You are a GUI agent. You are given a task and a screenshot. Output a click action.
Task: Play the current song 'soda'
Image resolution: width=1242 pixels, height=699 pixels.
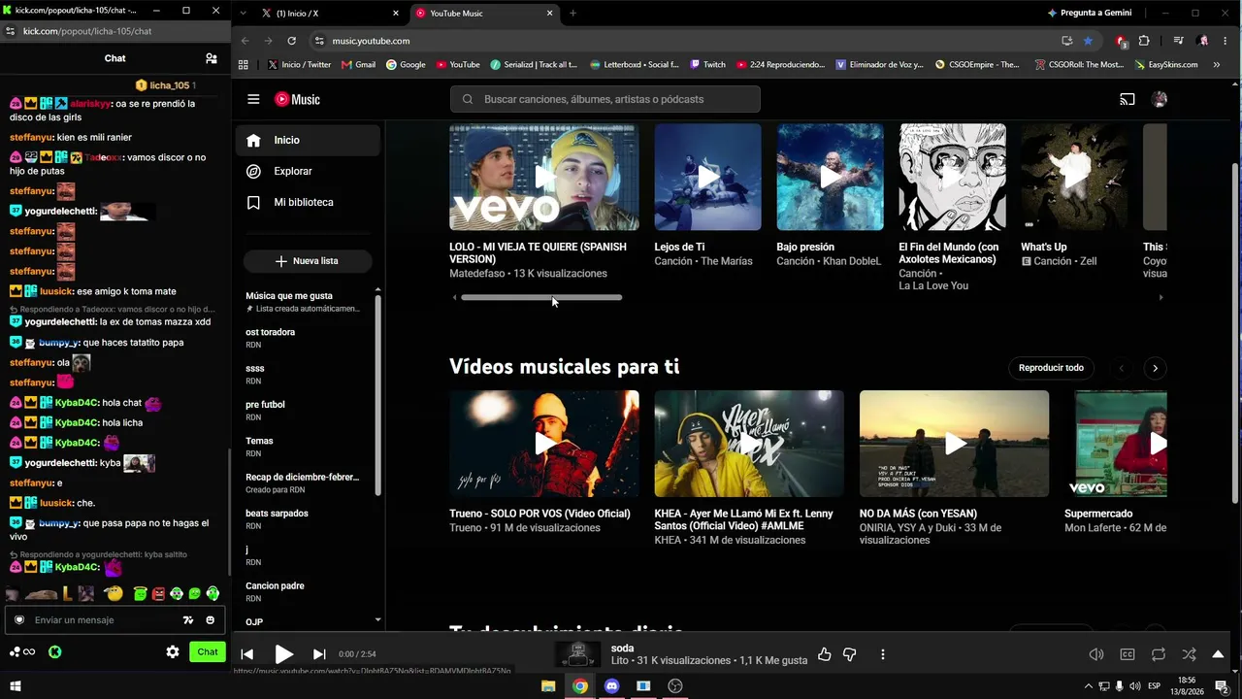coord(283,654)
